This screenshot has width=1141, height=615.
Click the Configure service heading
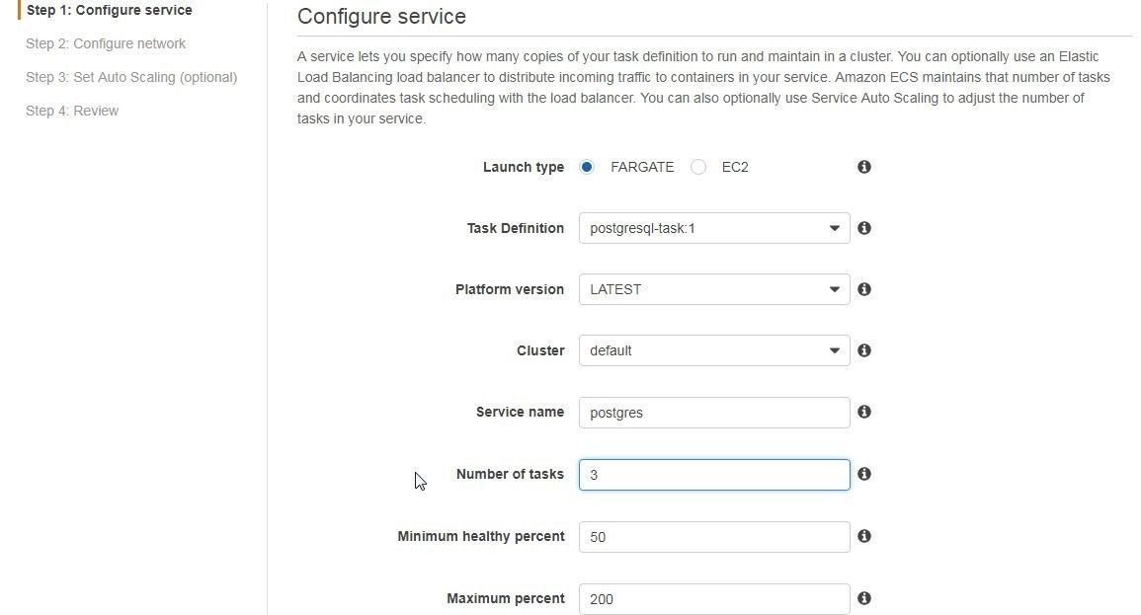coord(381,16)
